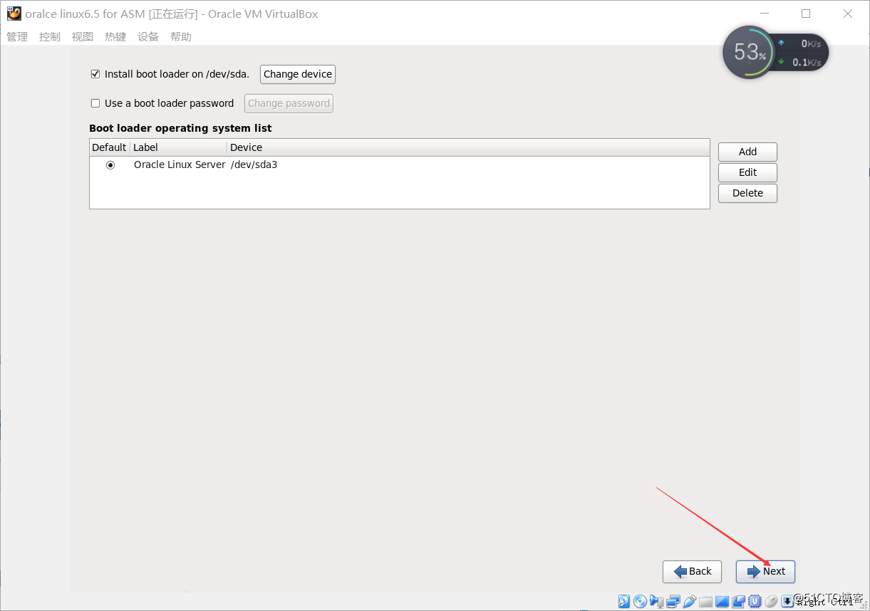Click the Label column header
This screenshot has height=611, width=870.
point(178,147)
